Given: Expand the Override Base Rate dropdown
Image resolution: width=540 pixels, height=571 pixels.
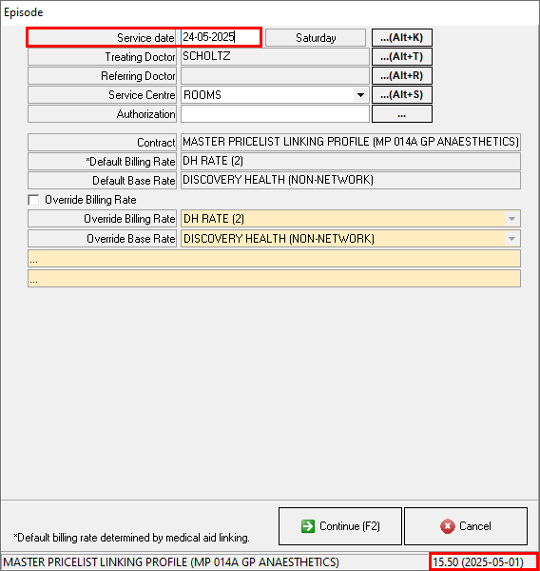Looking at the screenshot, I should tap(511, 239).
